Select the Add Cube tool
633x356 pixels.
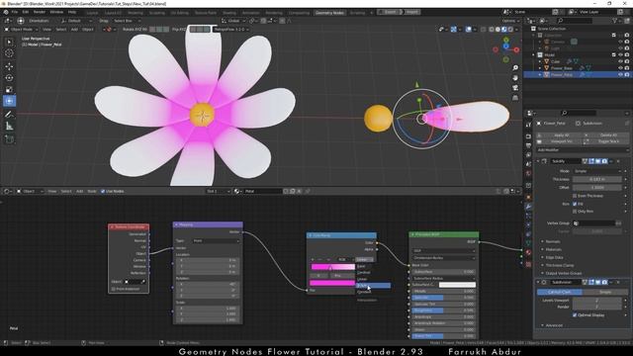[x=9, y=139]
